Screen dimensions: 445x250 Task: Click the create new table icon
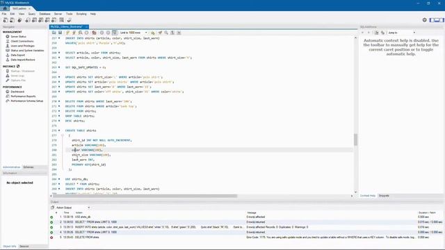(34, 20)
